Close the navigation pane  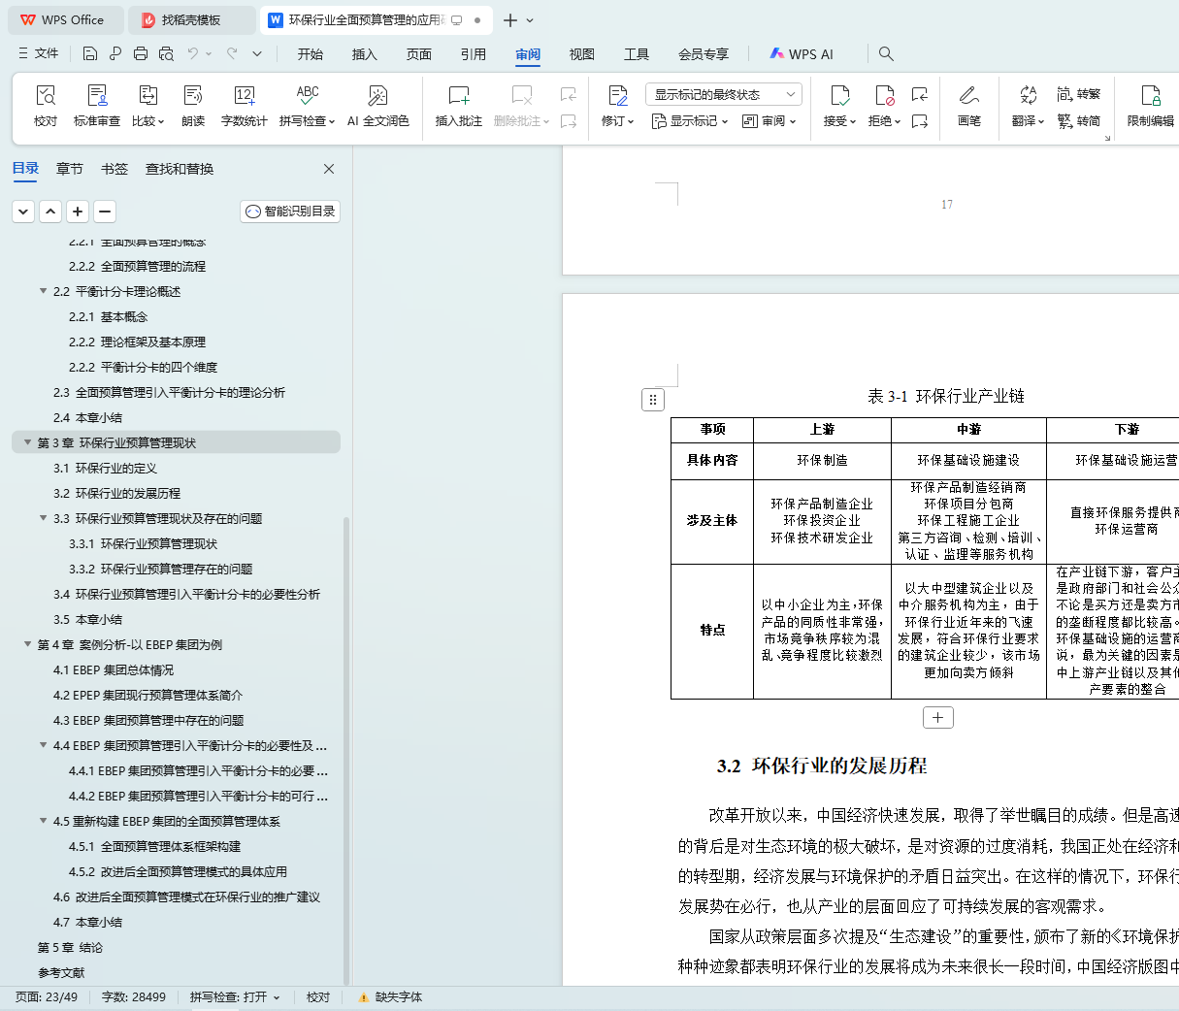329,169
